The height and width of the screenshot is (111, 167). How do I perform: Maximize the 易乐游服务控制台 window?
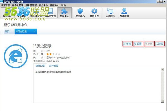tap(161, 2)
